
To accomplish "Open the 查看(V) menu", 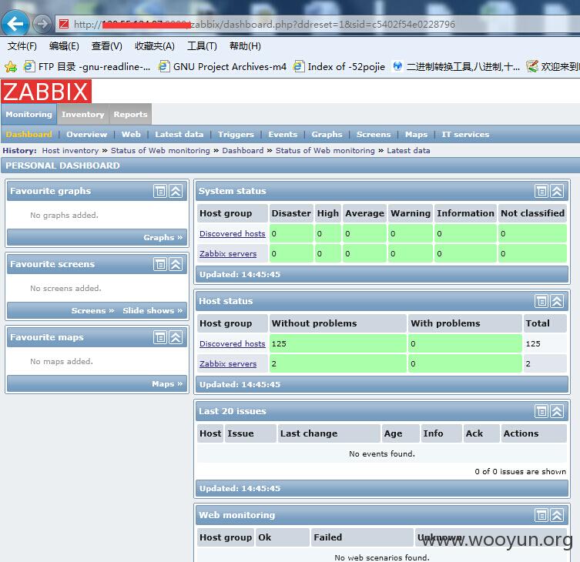I will 106,46.
